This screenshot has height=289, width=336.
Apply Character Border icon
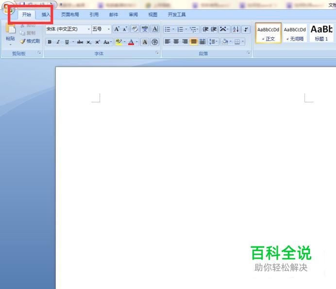[x=155, y=29]
